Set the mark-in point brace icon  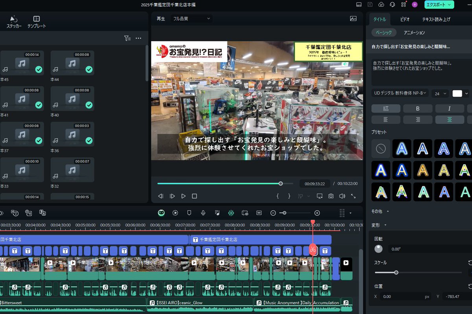pyautogui.click(x=278, y=196)
